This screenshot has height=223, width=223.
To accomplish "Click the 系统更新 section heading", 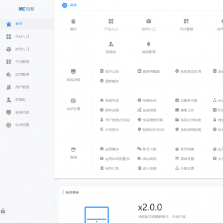I will coord(72,192).
